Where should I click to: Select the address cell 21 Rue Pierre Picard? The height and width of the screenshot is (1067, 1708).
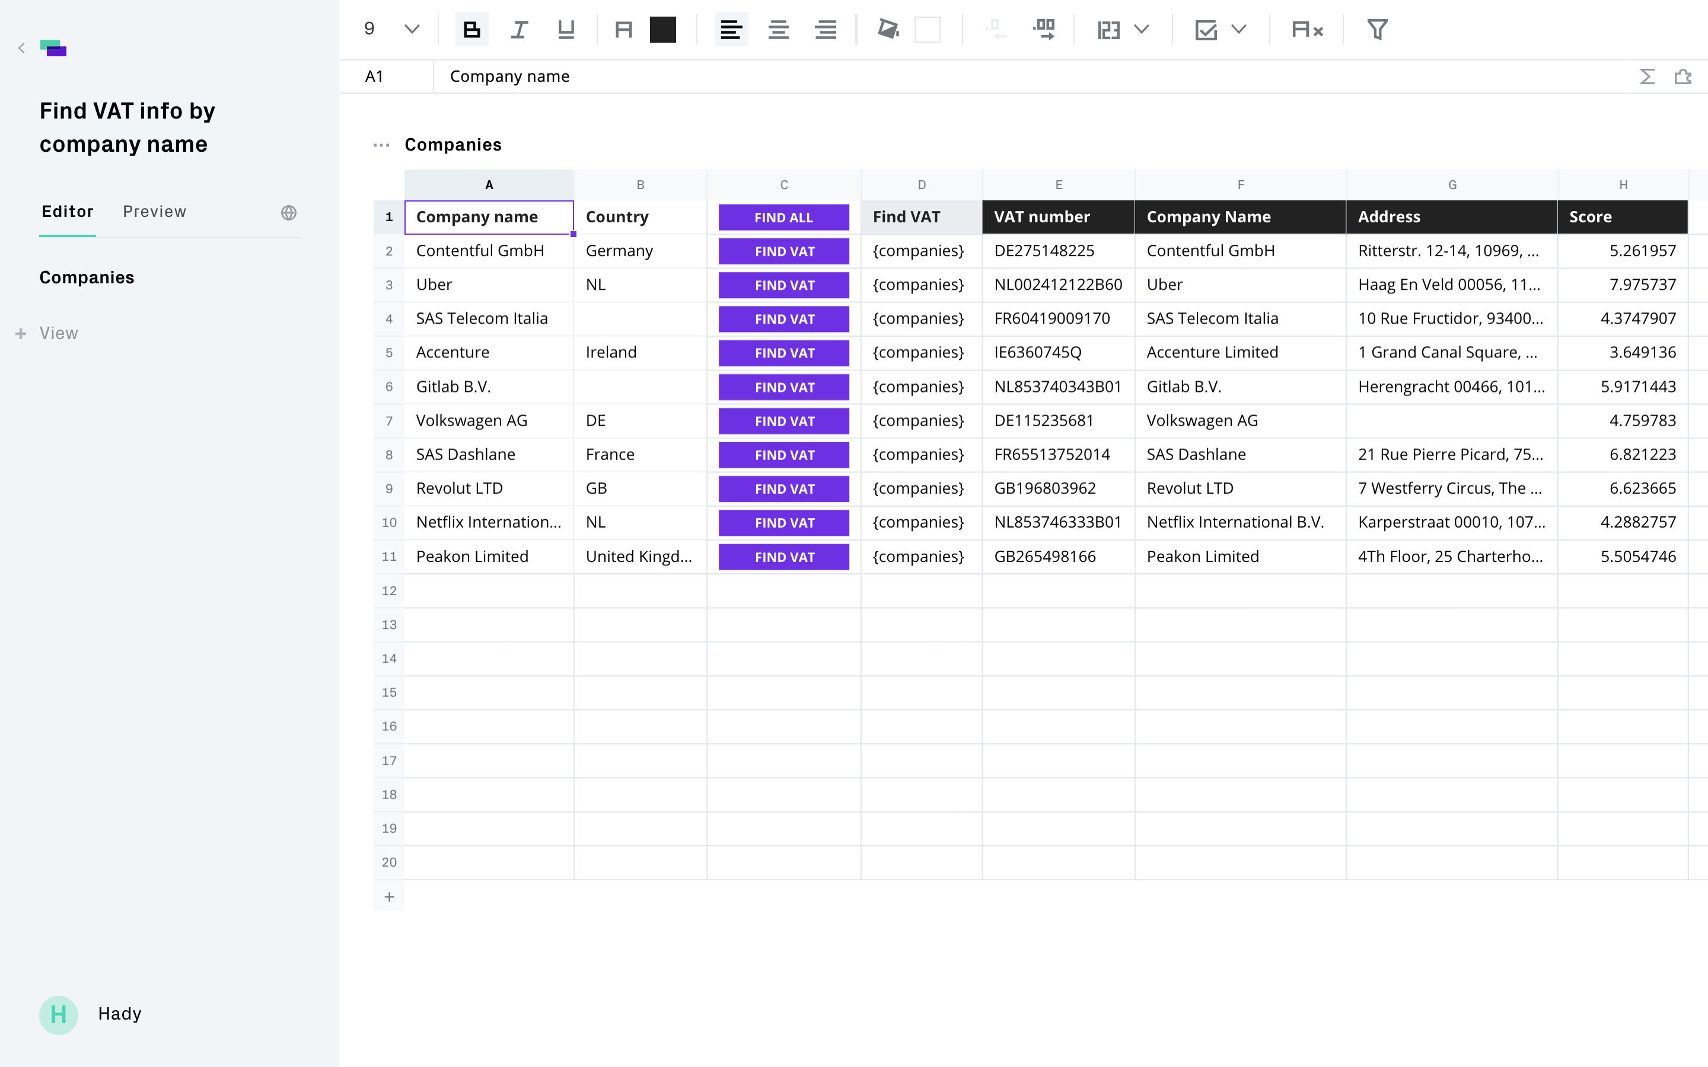1452,455
